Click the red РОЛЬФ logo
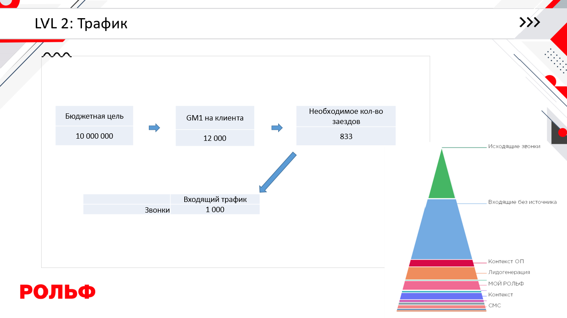Image resolution: width=567 pixels, height=318 pixels. click(x=58, y=292)
